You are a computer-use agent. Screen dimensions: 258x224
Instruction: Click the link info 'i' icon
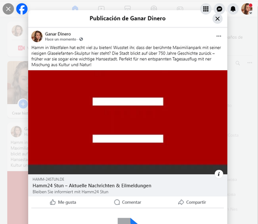click(219, 174)
